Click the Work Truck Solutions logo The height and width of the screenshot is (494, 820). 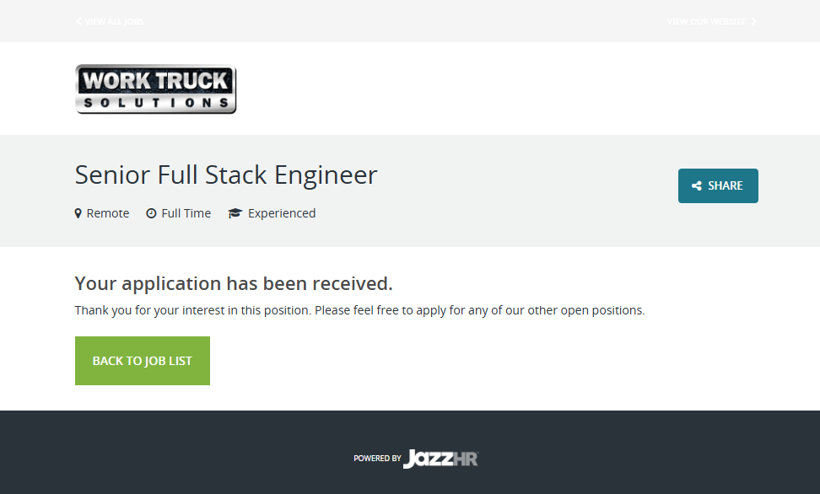point(155,89)
